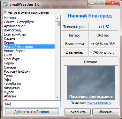The height and width of the screenshot is (119, 122).
Task: Minimize the SmallWeather window
Action: [x=92, y=3]
